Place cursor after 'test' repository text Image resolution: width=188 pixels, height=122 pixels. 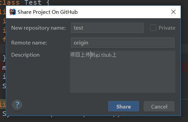click(x=83, y=28)
